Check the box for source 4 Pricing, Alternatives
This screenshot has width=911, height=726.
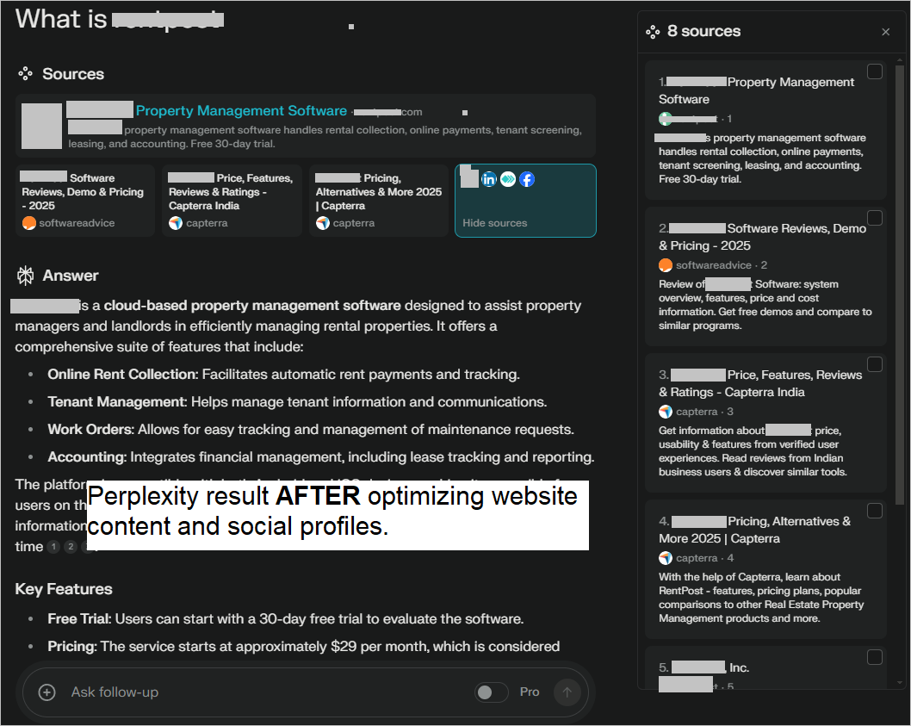(874, 511)
